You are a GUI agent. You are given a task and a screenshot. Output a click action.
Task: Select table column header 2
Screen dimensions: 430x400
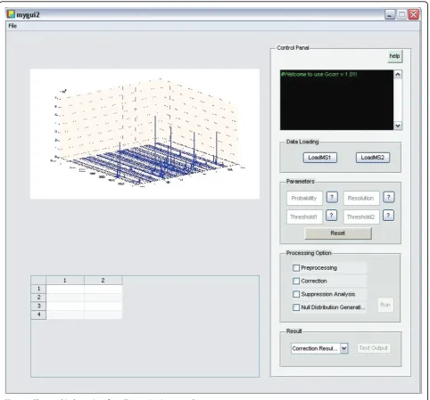coord(103,281)
